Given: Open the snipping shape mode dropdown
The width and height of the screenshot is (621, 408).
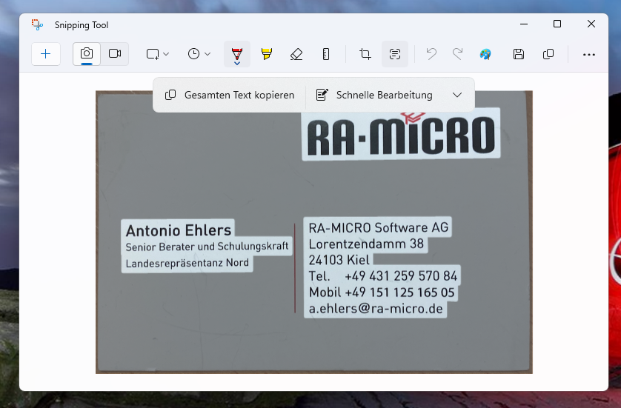Looking at the screenshot, I should click(158, 54).
